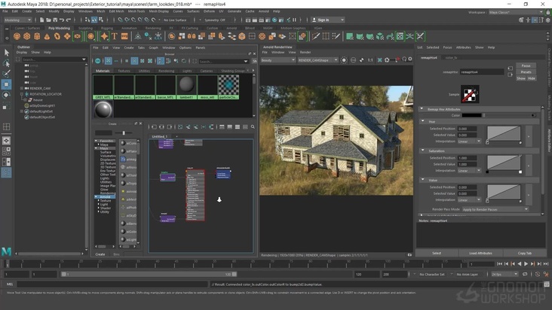Image resolution: width=552 pixels, height=310 pixels.
Task: Click the Hypershade input and output connections icon
Action: tap(161, 126)
